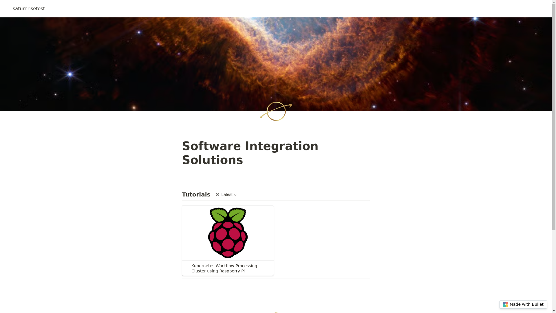Viewport: 556px width, 313px height.
Task: Click the scrollbar down arrow
Action: click(554, 311)
